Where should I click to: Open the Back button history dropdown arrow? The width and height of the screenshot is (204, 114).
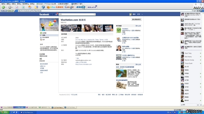click(x=6, y=7)
